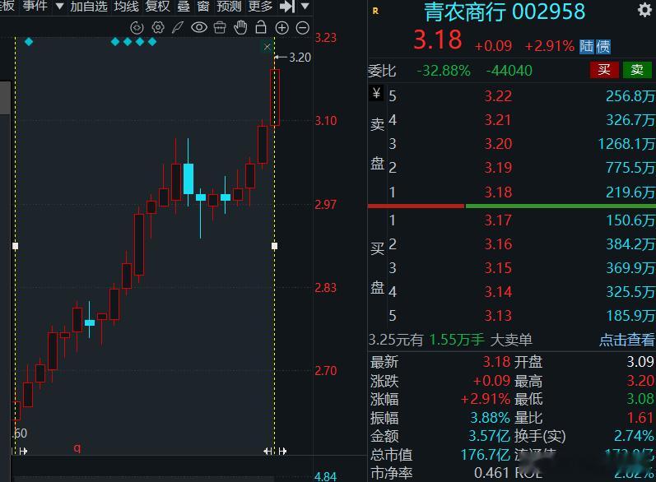The image size is (656, 482).
Task: Select sell level 4 price 3.21
Action: [x=498, y=120]
